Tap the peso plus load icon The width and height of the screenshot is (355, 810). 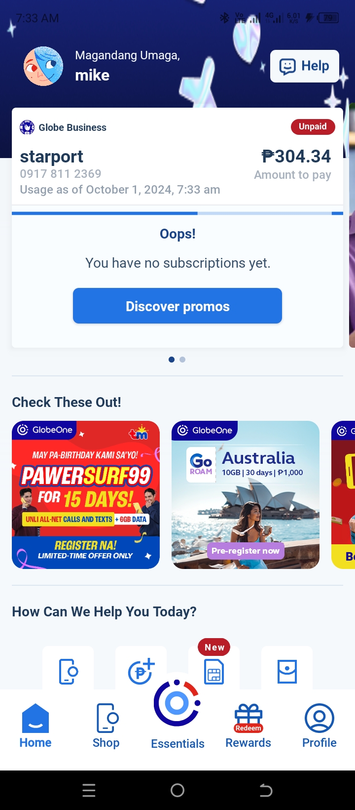[x=141, y=671]
